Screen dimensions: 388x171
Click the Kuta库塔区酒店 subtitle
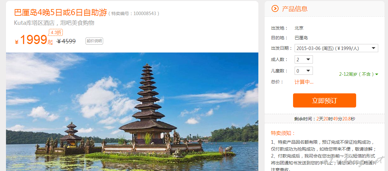(x=54, y=23)
